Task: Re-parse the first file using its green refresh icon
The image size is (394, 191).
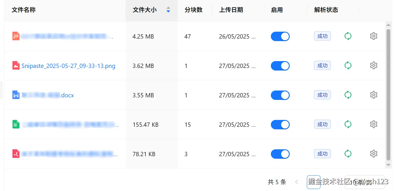Action: [x=348, y=36]
